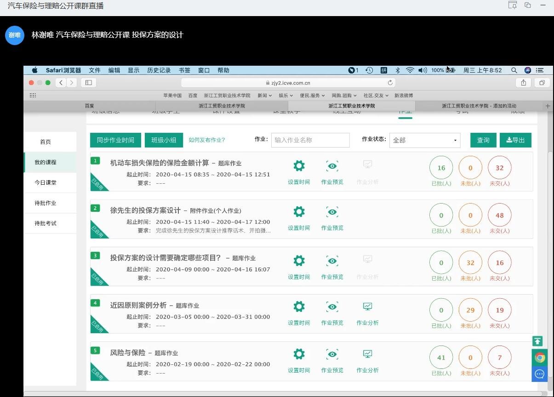
Task: Open the blue chat bubble icon
Action: click(x=539, y=374)
